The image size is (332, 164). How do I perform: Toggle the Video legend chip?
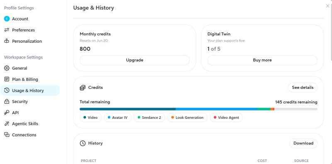(x=90, y=117)
